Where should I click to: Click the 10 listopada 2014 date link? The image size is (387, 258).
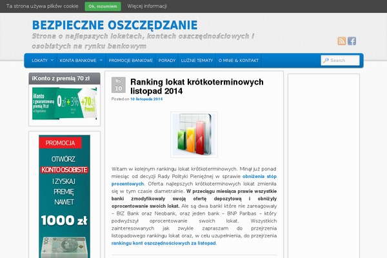[146, 99]
